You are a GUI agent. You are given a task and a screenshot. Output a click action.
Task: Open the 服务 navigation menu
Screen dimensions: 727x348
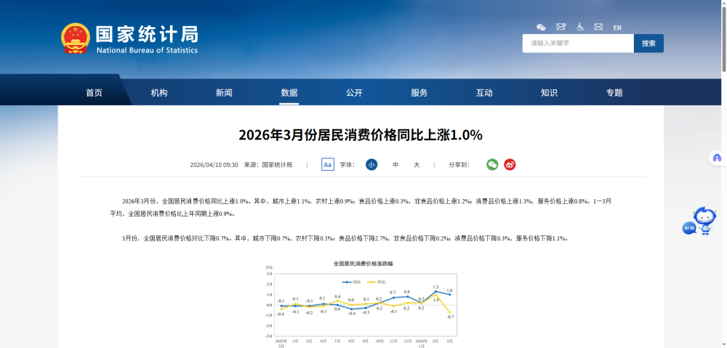point(419,93)
